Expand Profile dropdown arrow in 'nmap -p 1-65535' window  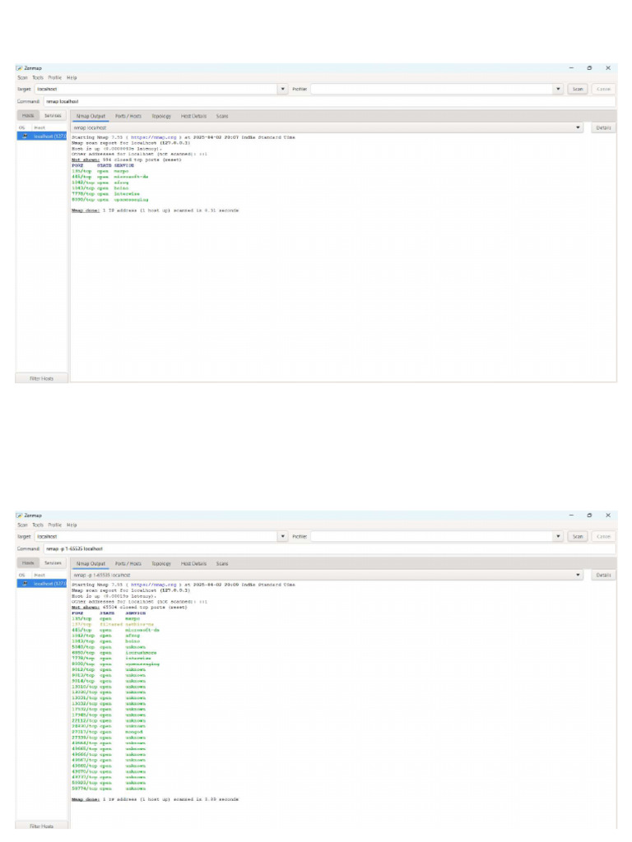pos(558,536)
